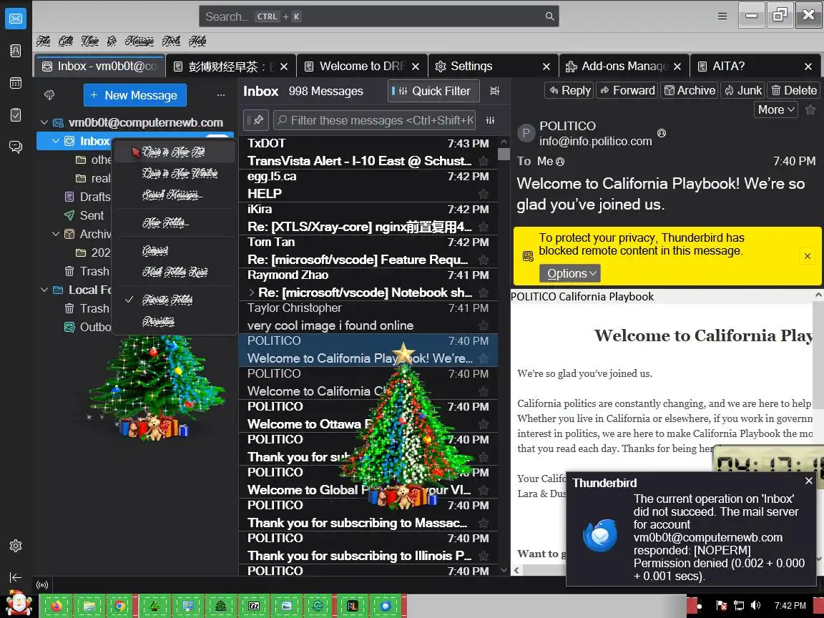Open the More dropdown in message header

tap(775, 109)
